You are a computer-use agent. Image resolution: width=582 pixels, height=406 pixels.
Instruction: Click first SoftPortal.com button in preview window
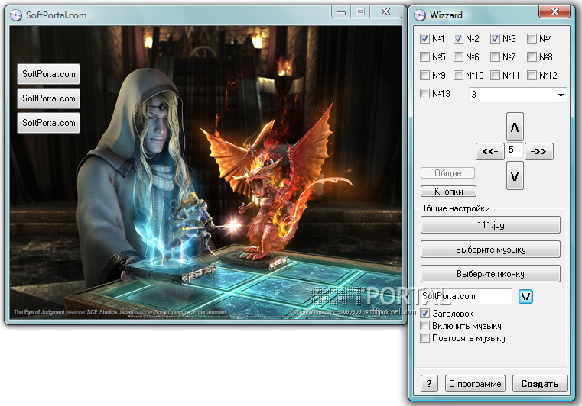(49, 74)
